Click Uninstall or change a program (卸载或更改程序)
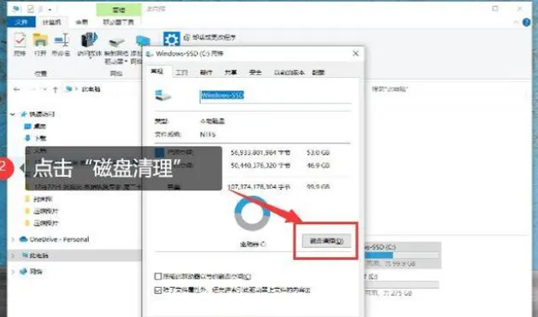This screenshot has width=538, height=317. click(x=210, y=38)
